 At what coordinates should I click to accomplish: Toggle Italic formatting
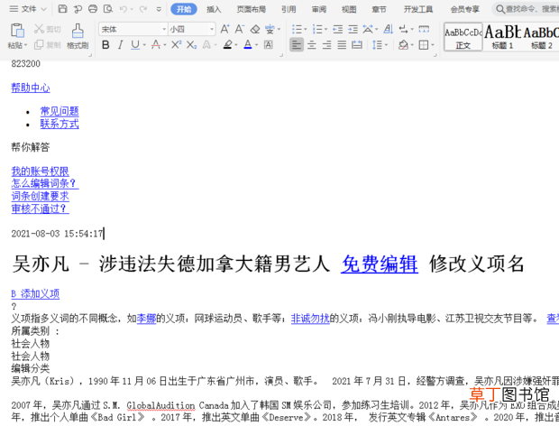[120, 44]
